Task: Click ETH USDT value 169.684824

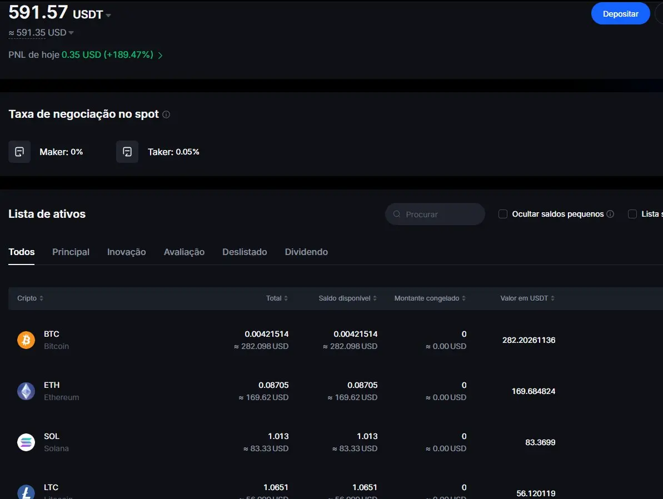Action: pyautogui.click(x=533, y=391)
